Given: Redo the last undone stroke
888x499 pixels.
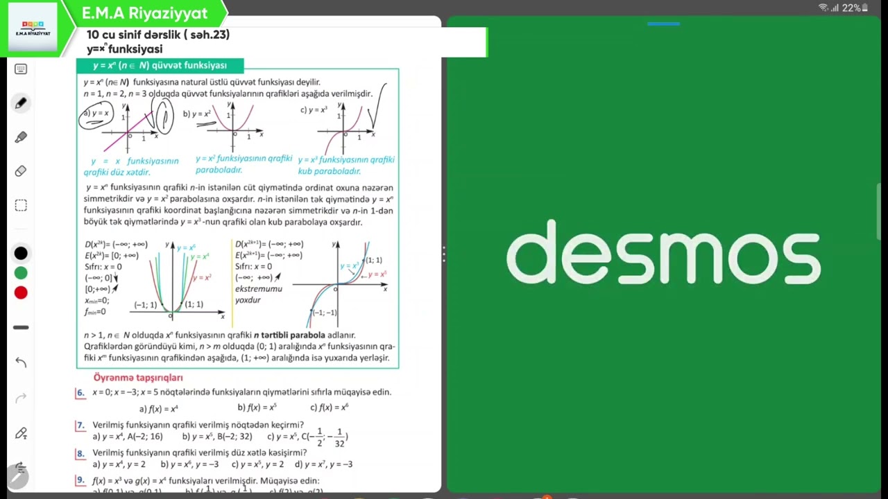Looking at the screenshot, I should (21, 397).
